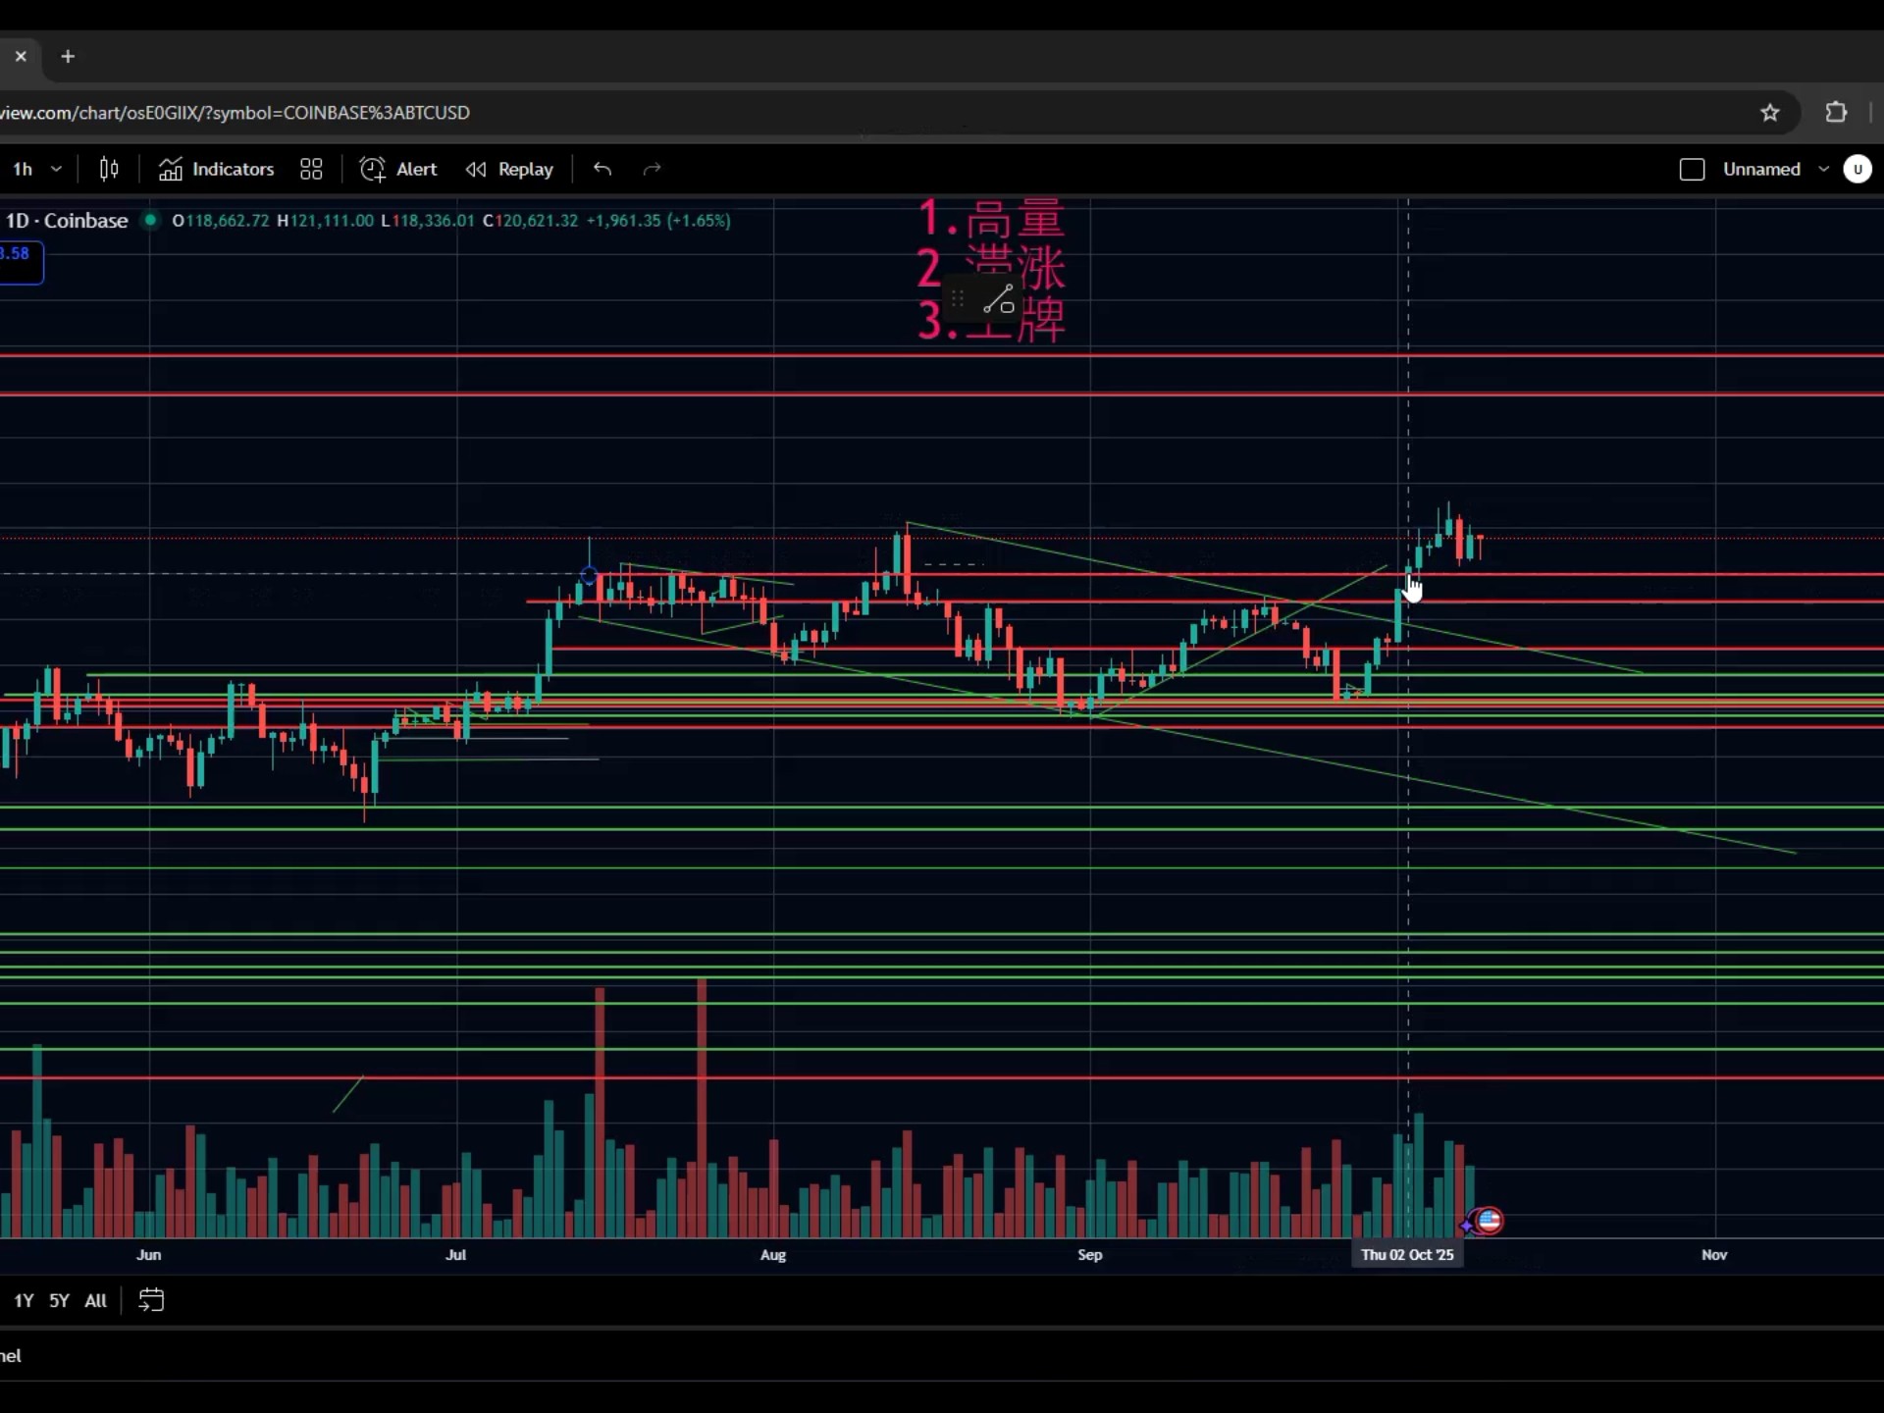This screenshot has width=1884, height=1413.
Task: Open the go-to-date calendar icon
Action: (x=151, y=1300)
